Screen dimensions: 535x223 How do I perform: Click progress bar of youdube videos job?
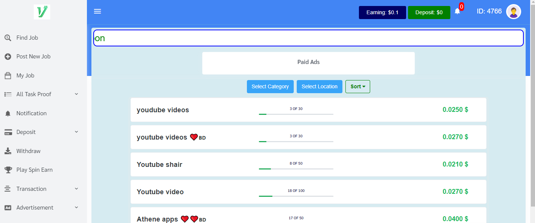[x=296, y=114]
